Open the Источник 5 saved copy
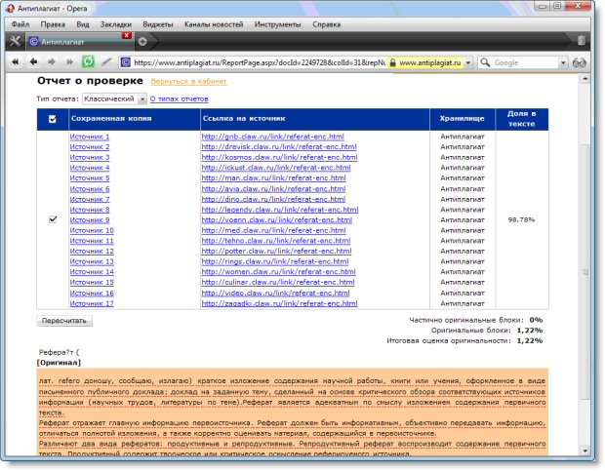 click(x=90, y=178)
